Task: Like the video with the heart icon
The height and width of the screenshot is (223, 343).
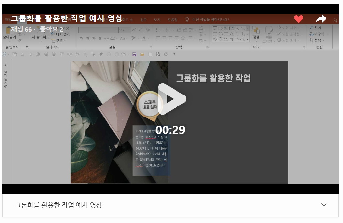Action: [x=298, y=19]
